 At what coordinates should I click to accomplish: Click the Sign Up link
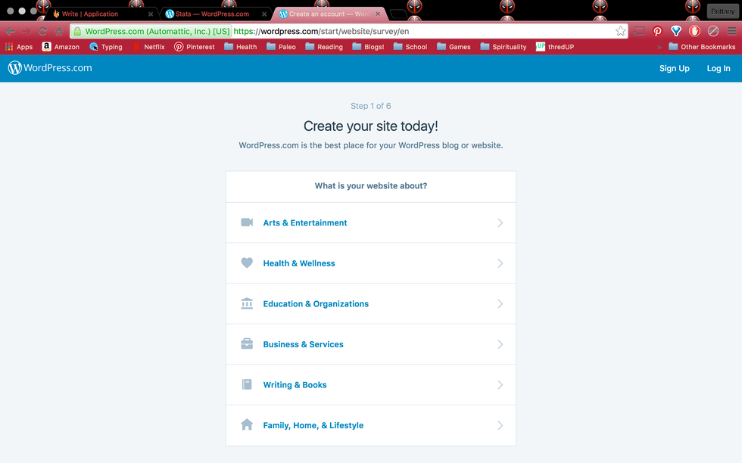pos(674,68)
